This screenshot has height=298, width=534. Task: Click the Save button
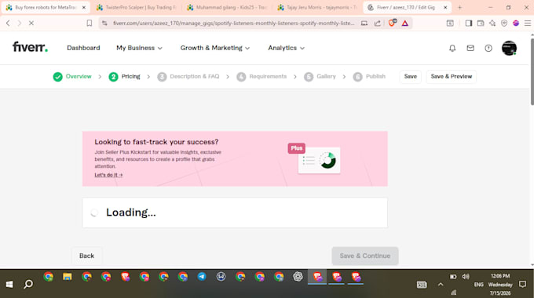coord(411,77)
